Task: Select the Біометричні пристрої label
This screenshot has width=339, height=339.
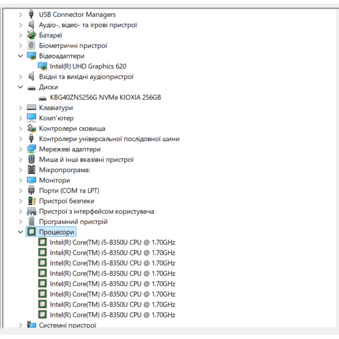Action: click(x=73, y=46)
